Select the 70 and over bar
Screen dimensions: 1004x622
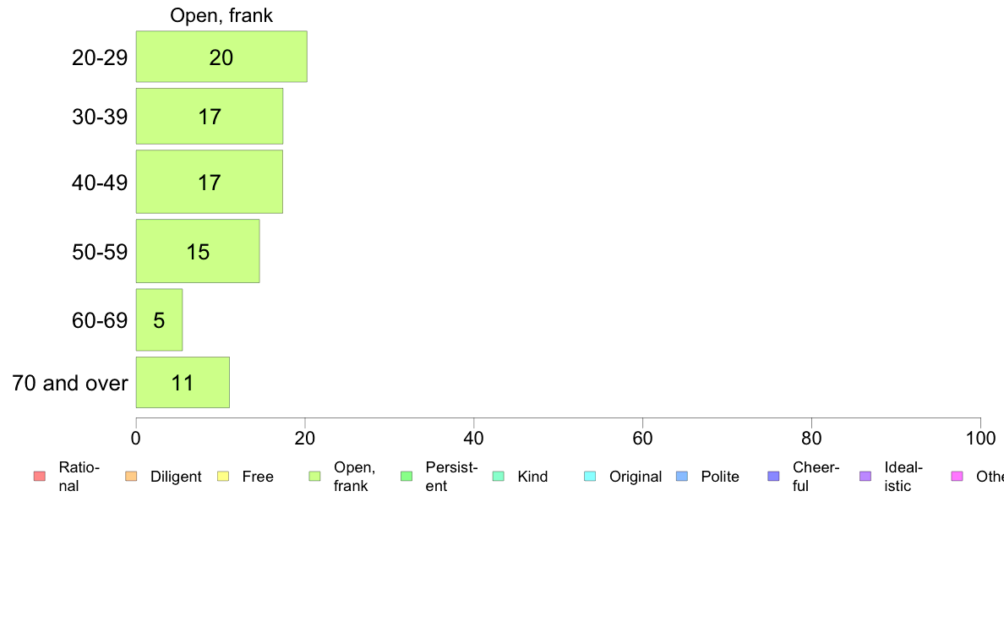pyautogui.click(x=183, y=383)
